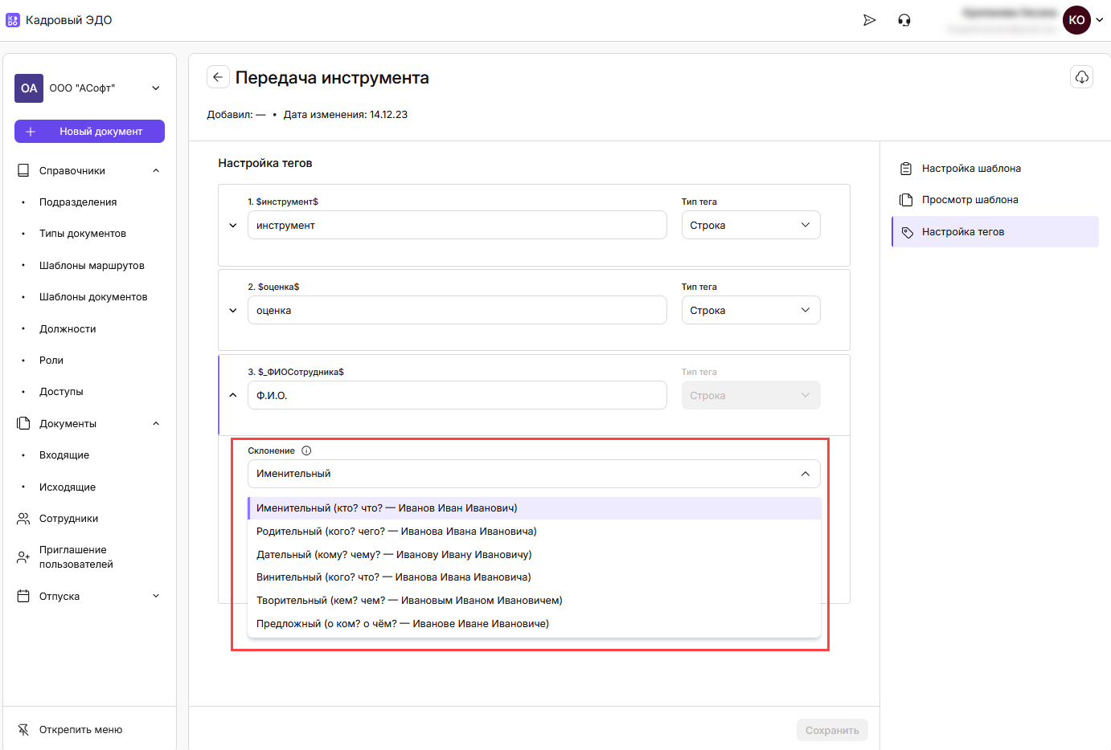
Task: Click the Новый документ button
Action: pyautogui.click(x=89, y=132)
